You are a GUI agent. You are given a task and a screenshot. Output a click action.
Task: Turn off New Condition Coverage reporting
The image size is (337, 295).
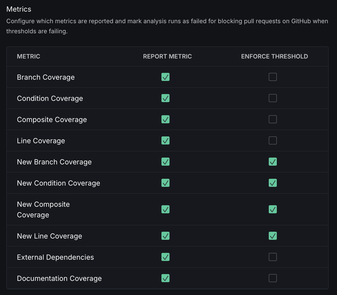pyautogui.click(x=165, y=183)
